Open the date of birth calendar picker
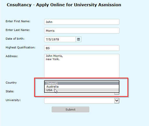This screenshot has height=126, width=149. 78,39
